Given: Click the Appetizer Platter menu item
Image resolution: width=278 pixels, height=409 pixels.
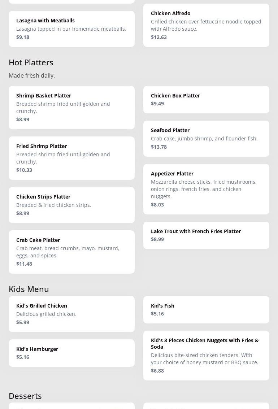Looking at the screenshot, I should click(x=206, y=189).
